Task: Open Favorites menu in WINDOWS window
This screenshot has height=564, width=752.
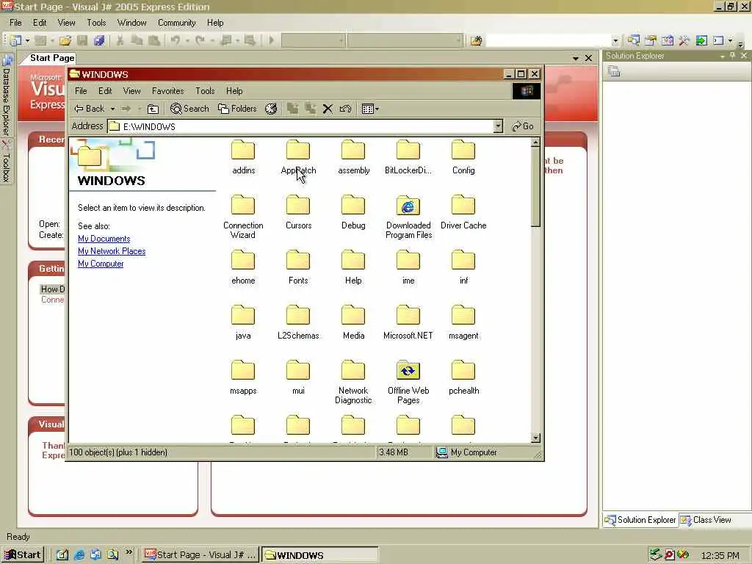Action: (168, 90)
